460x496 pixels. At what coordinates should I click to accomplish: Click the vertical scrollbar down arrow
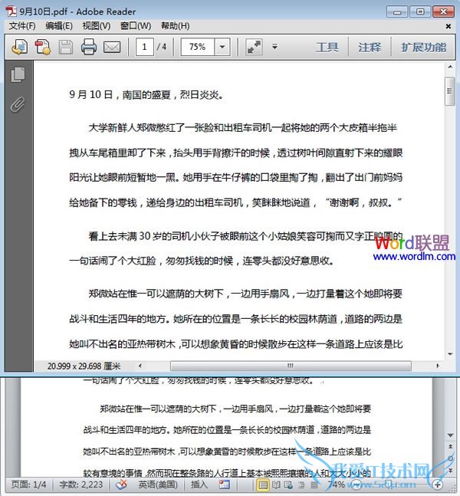(450, 354)
